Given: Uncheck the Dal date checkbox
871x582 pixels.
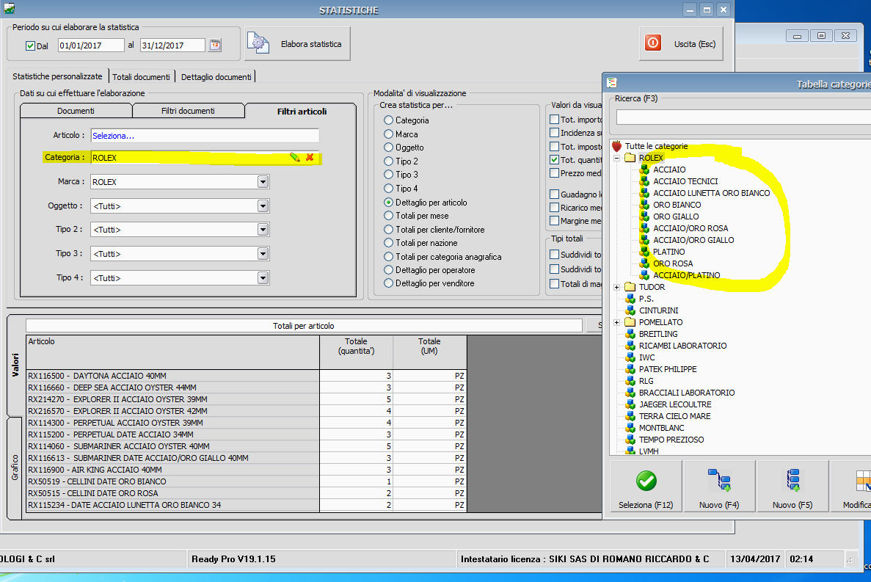Looking at the screenshot, I should pyautogui.click(x=31, y=46).
